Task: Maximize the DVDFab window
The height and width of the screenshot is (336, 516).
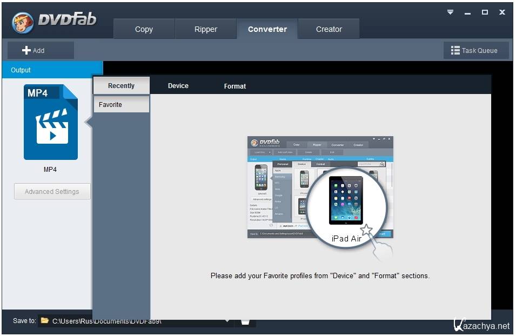Action: [485, 12]
